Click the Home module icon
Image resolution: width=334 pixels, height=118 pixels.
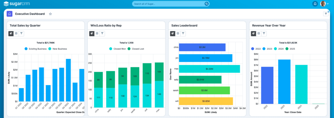pyautogui.click(x=9, y=14)
